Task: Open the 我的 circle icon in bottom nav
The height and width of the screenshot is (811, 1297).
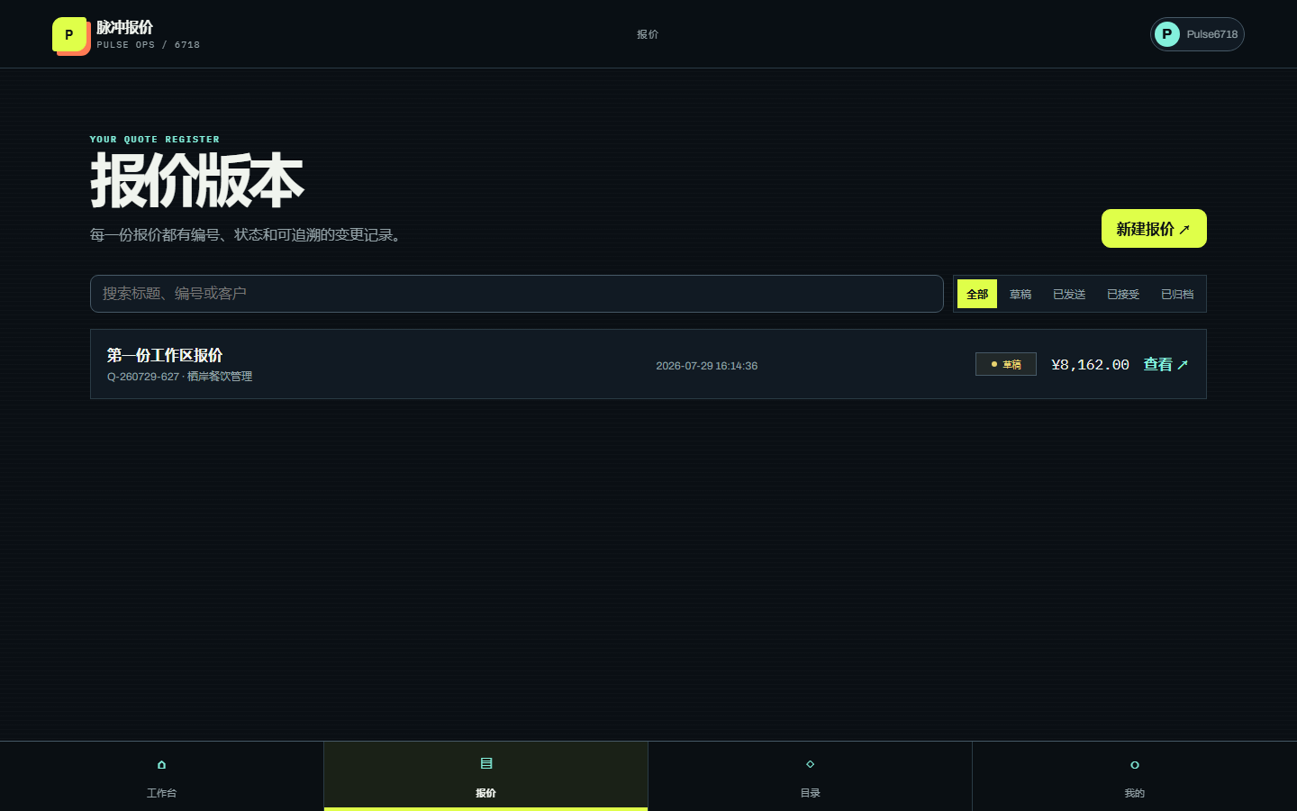Action: click(1135, 765)
